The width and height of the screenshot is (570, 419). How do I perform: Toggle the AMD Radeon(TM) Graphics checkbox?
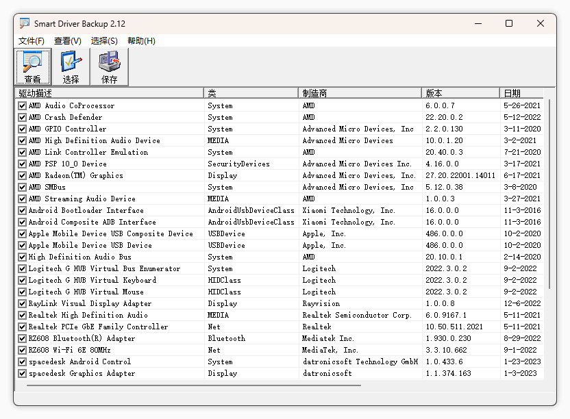(23, 176)
